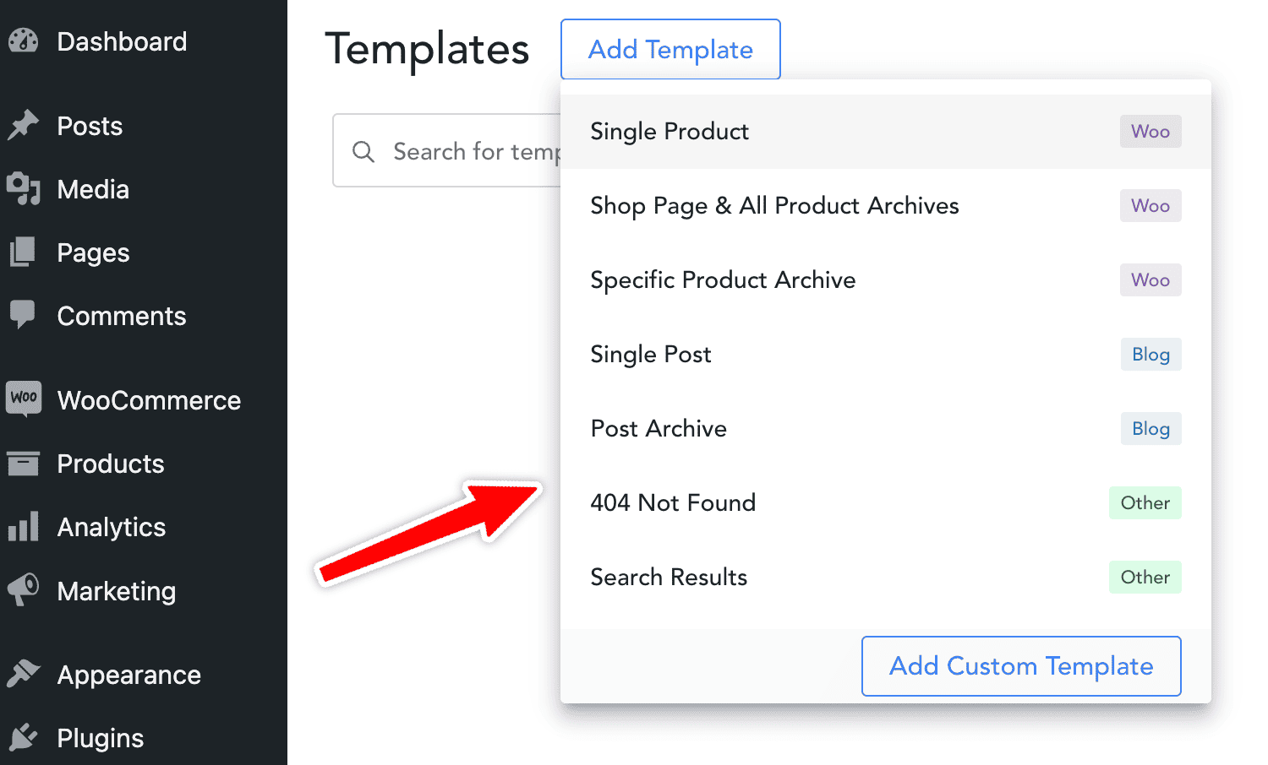Viewport: 1268px width, 765px height.
Task: Pick the Single Post blog template
Action: coord(886,355)
